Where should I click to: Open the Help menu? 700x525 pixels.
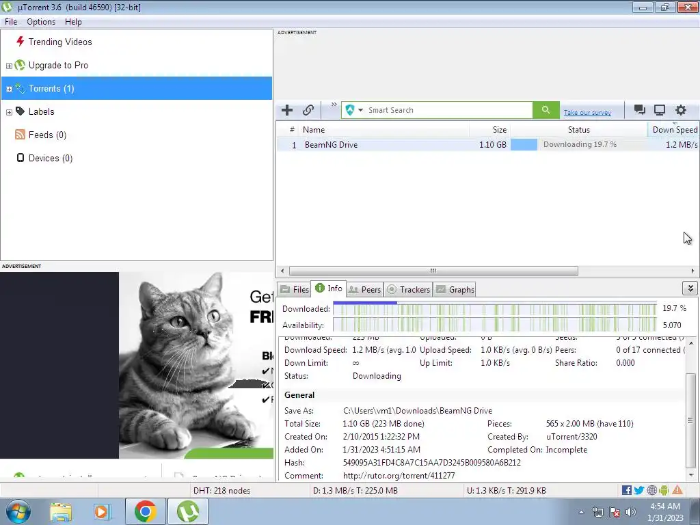[73, 22]
